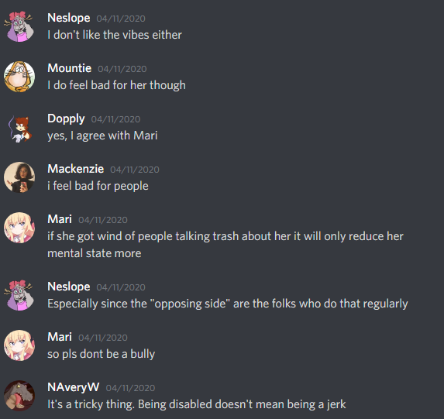Click the message 'yes, I agree with Mari'
444x419 pixels.
[102, 136]
